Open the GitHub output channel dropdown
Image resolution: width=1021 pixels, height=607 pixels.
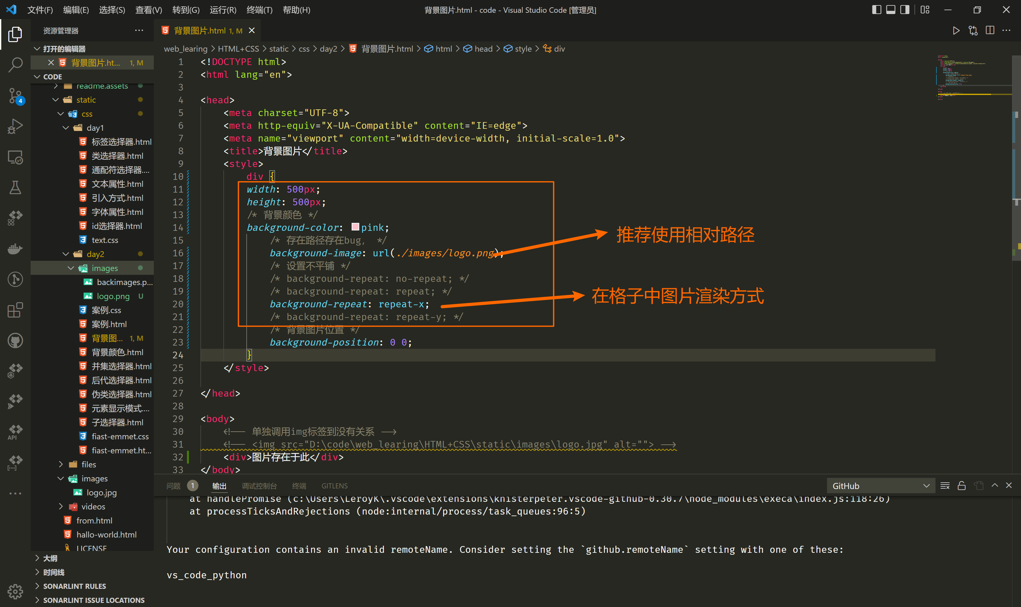[x=881, y=486]
